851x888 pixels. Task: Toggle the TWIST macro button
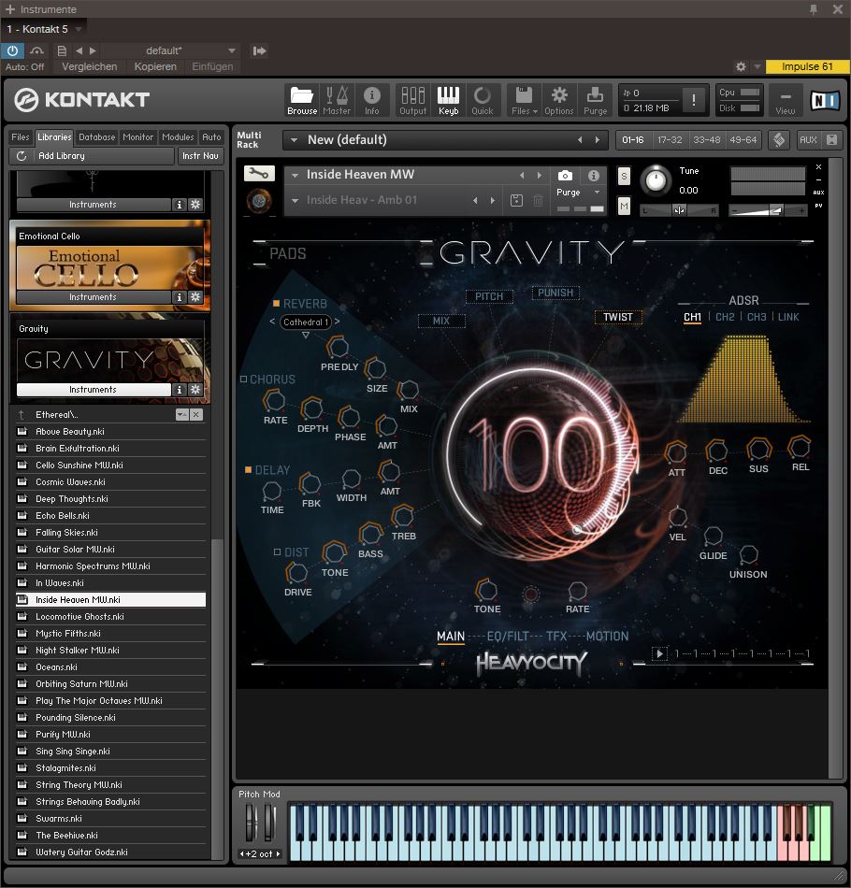tap(617, 317)
